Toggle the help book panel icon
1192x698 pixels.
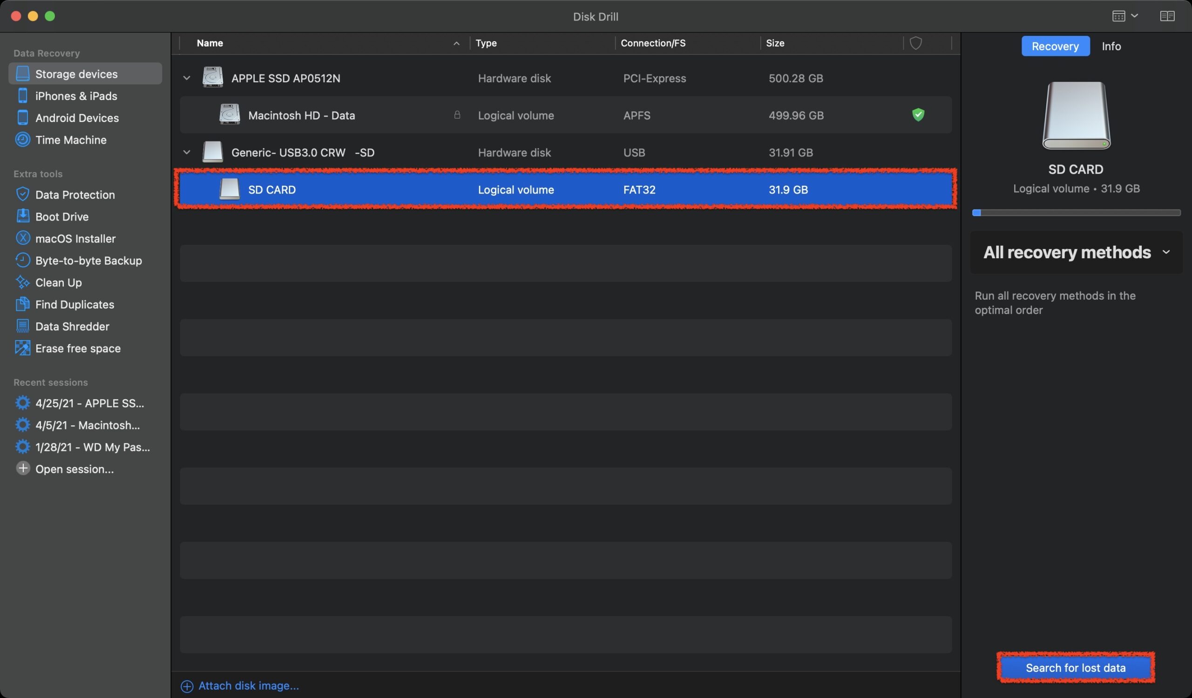[1167, 16]
